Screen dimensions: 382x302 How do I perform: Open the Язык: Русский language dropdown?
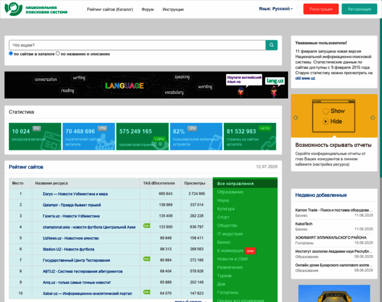click(275, 9)
